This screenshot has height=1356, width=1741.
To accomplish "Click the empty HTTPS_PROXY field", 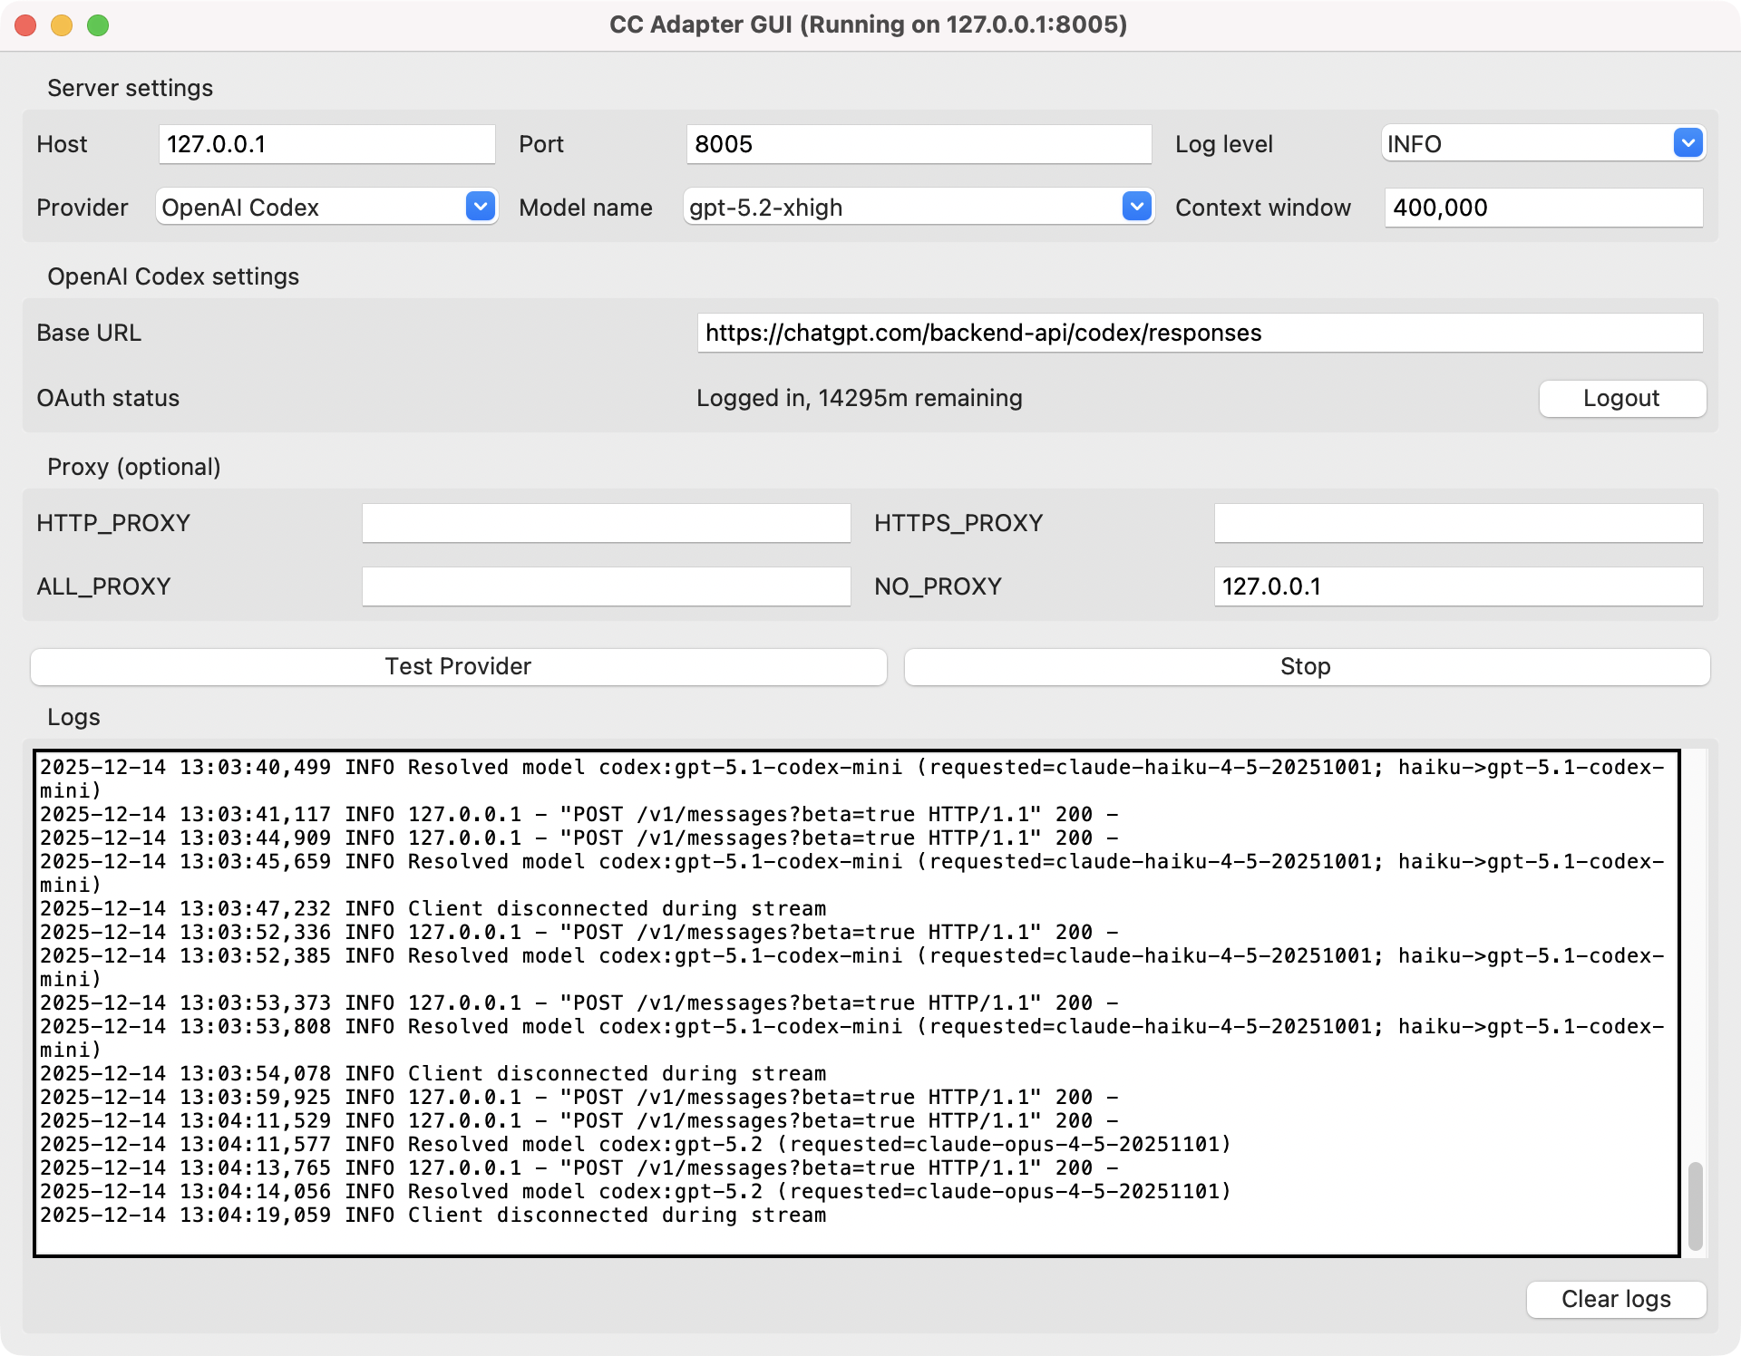I will [x=1458, y=523].
